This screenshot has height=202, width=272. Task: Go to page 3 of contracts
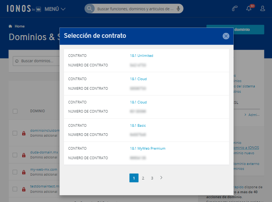click(152, 178)
